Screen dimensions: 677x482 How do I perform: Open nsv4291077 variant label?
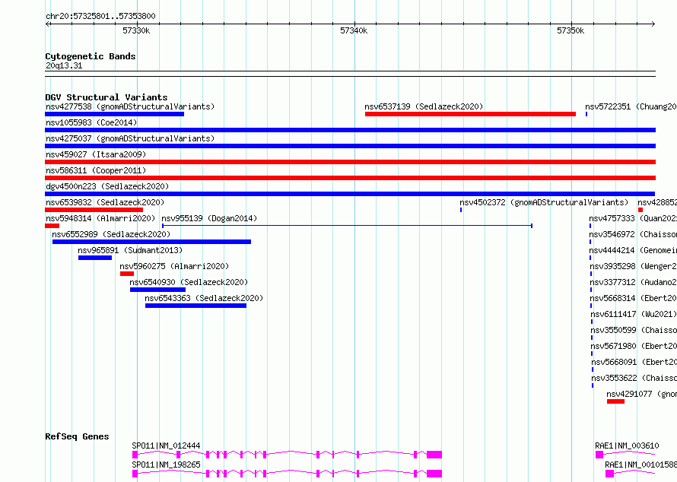[x=641, y=394]
